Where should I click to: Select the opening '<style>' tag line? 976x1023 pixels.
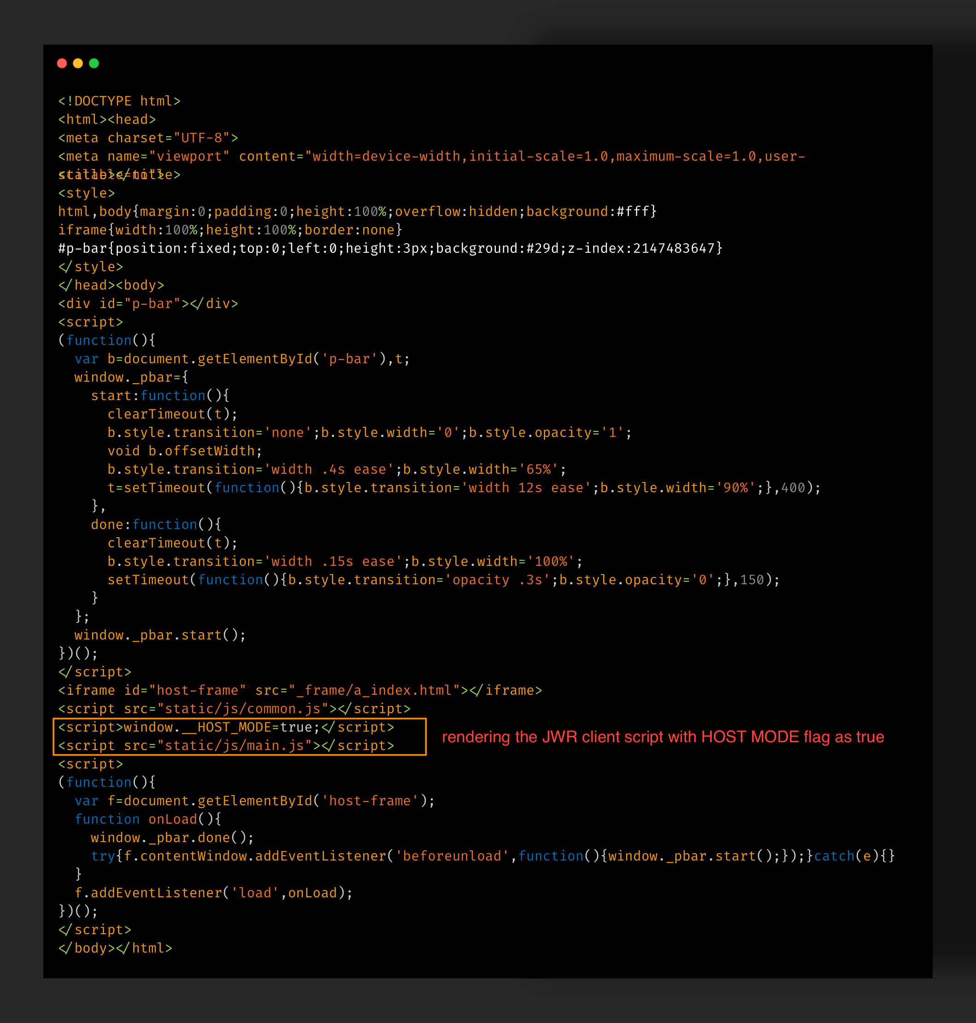pyautogui.click(x=87, y=193)
